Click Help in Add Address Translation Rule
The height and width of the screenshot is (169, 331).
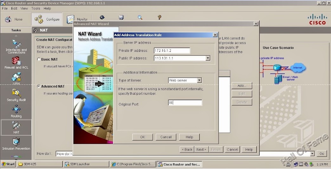[189, 137]
